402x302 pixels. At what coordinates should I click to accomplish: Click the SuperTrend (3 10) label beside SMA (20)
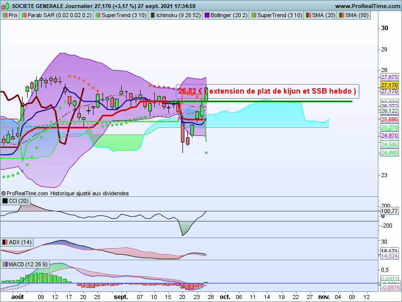click(x=277, y=15)
